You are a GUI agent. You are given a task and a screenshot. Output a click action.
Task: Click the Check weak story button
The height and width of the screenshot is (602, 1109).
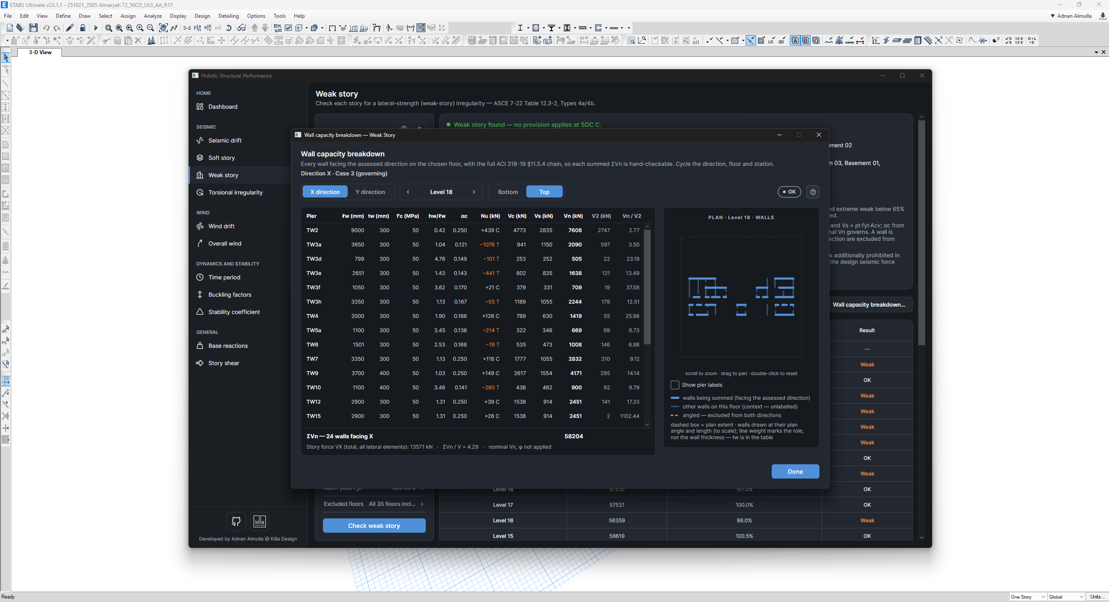pos(374,526)
